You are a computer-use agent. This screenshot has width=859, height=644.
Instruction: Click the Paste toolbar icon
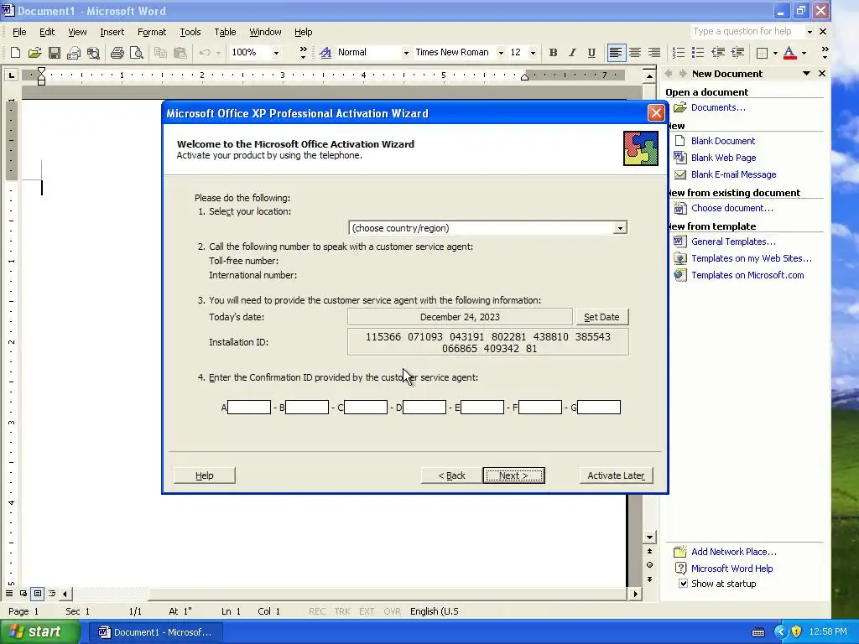(x=180, y=53)
